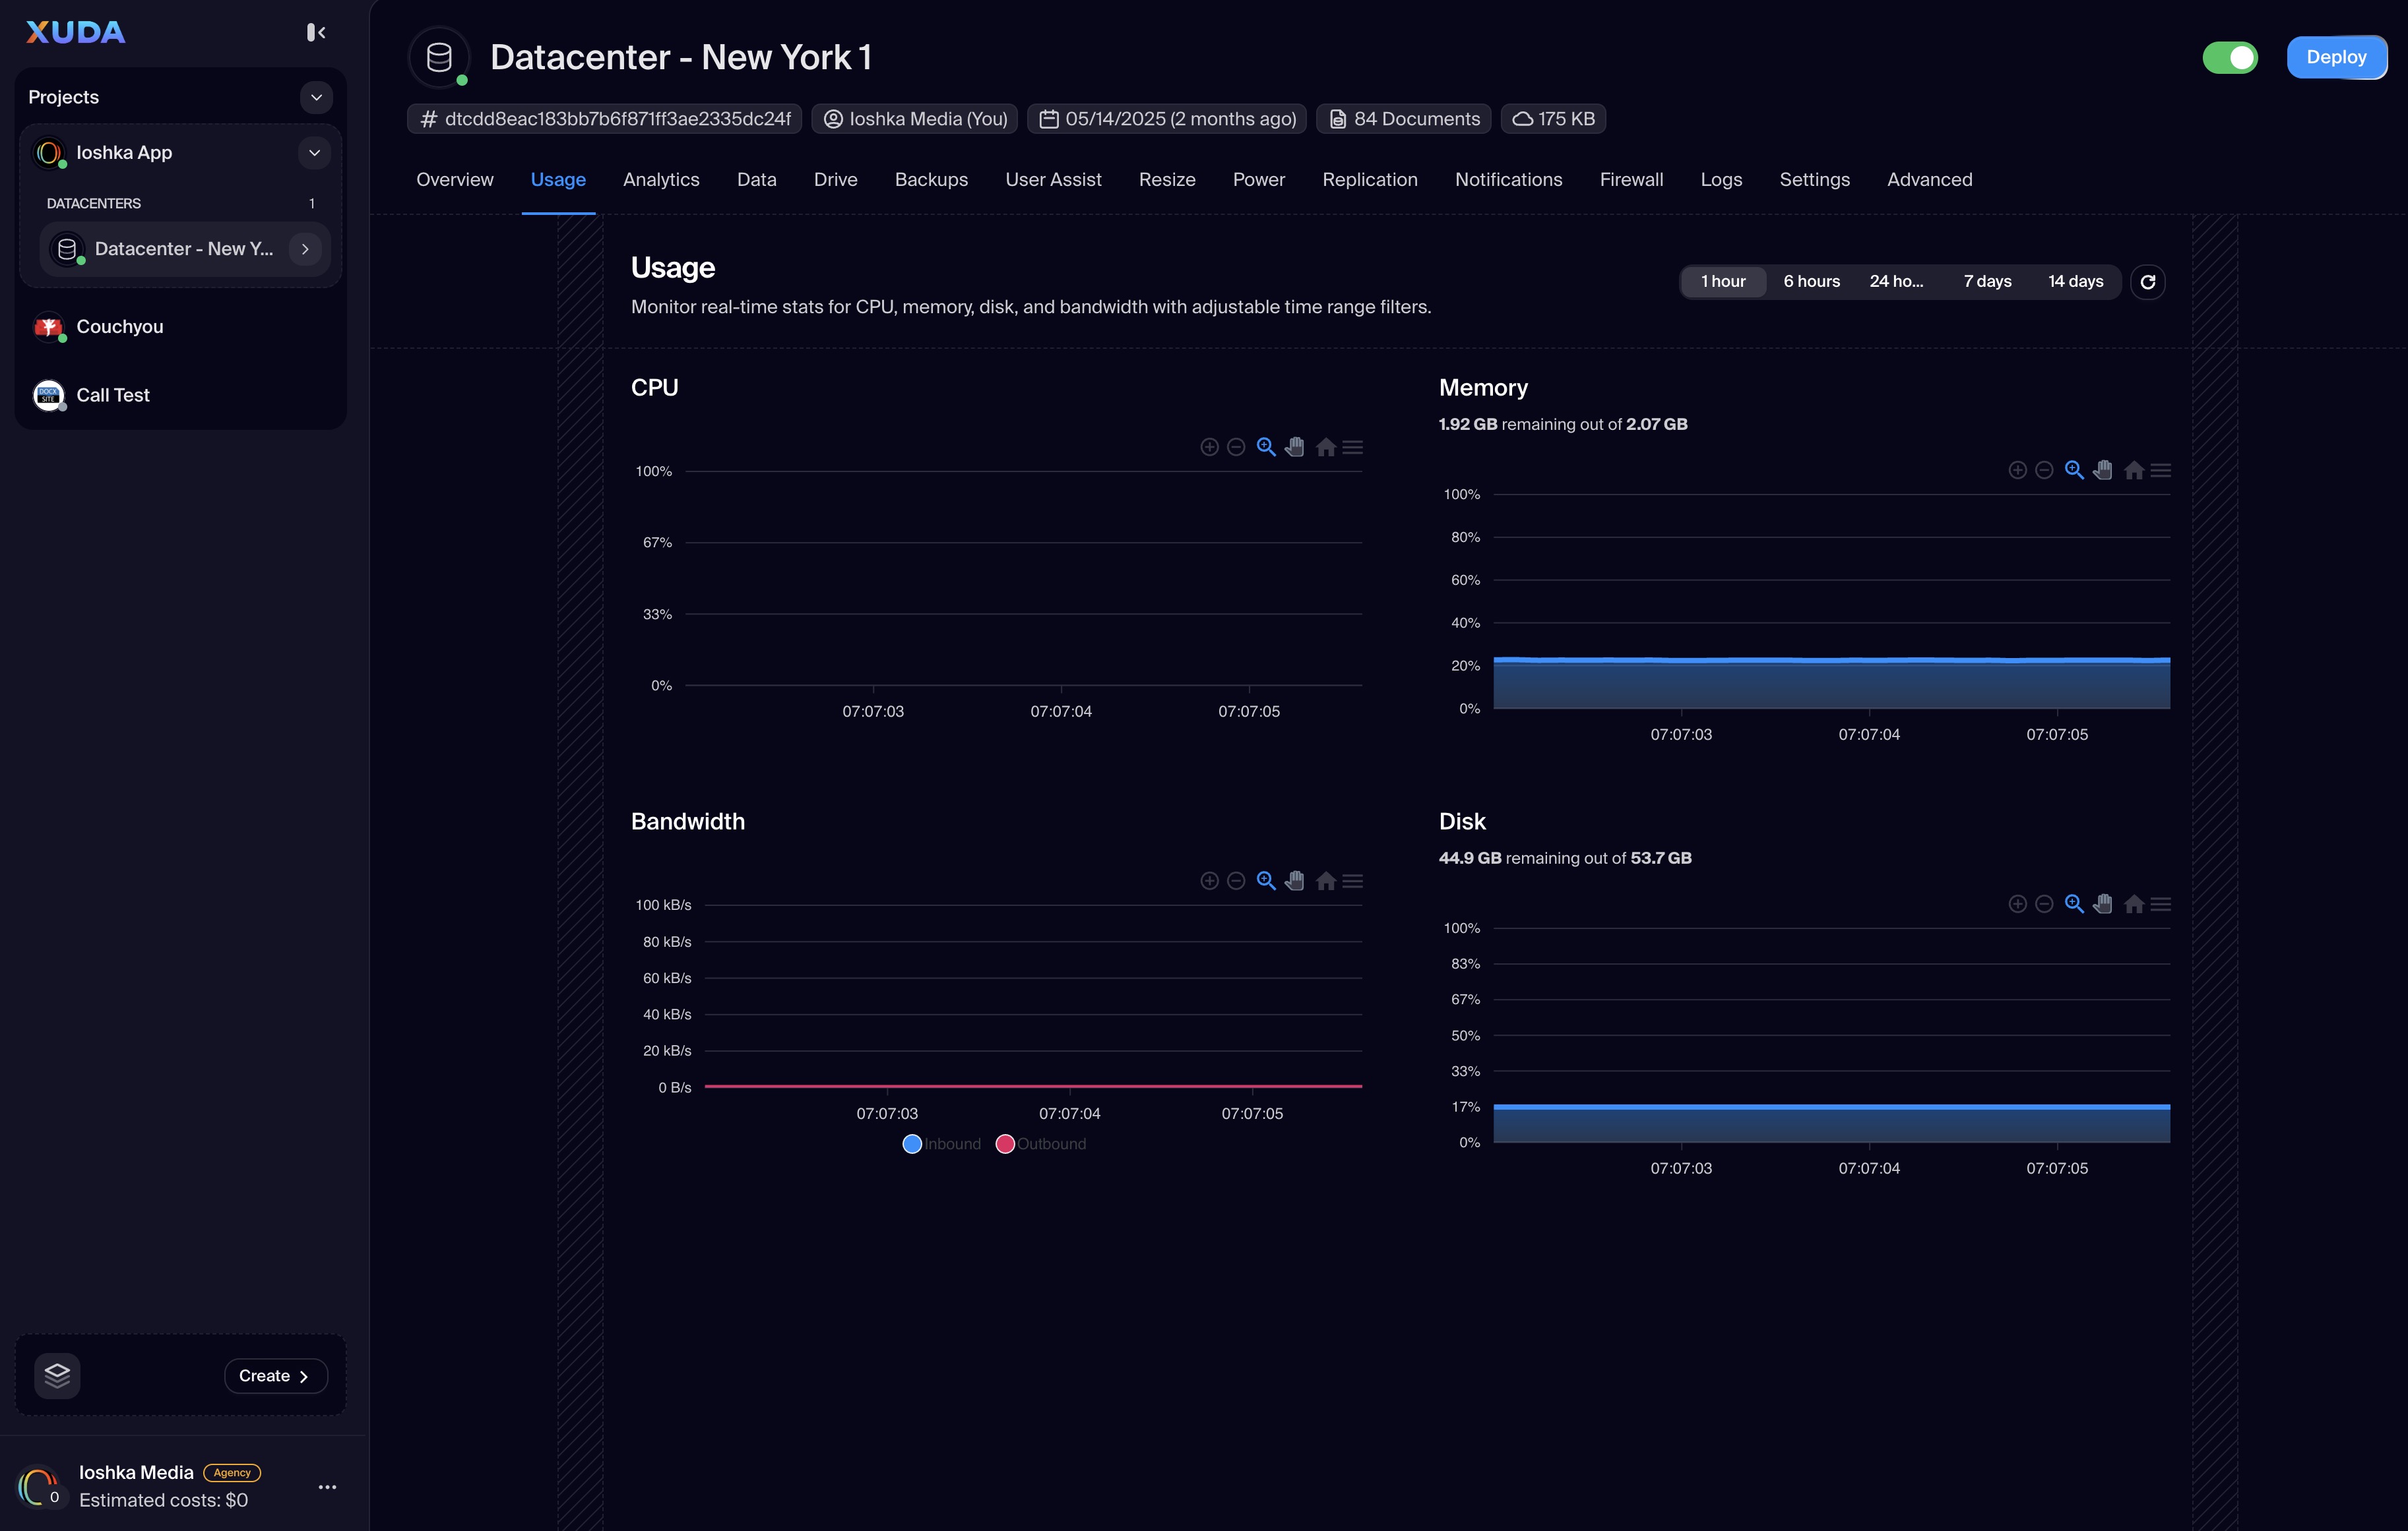Open the Disk chart hamburger menu
The height and width of the screenshot is (1531, 2408).
[2160, 903]
